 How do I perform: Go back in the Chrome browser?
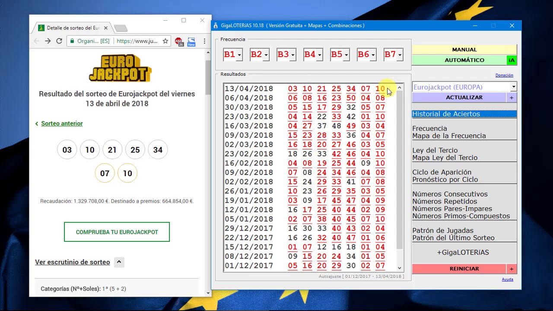pos(36,41)
